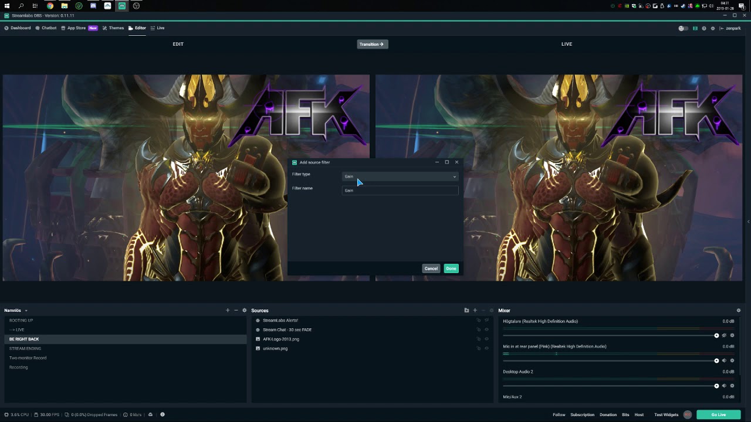751x422 pixels.
Task: Click the Filter name input field
Action: 400,190
